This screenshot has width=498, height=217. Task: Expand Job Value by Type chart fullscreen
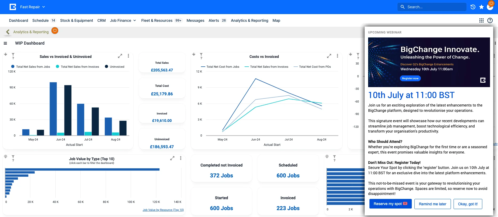pyautogui.click(x=172, y=158)
